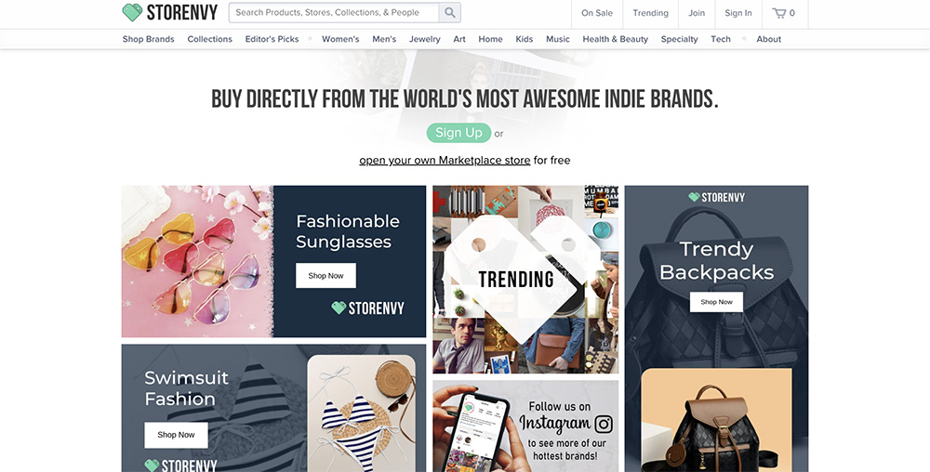Click into the Search Products input field

(335, 12)
